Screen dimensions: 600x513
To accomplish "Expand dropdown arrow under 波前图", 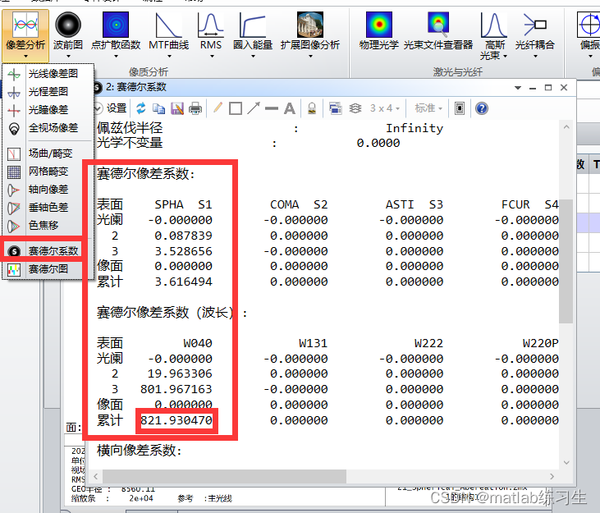I will (x=68, y=57).
